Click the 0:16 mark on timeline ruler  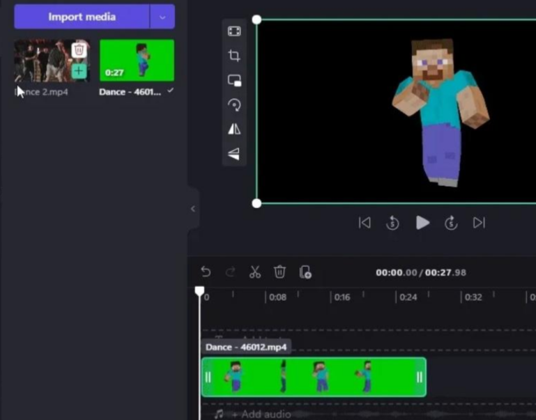pos(342,297)
